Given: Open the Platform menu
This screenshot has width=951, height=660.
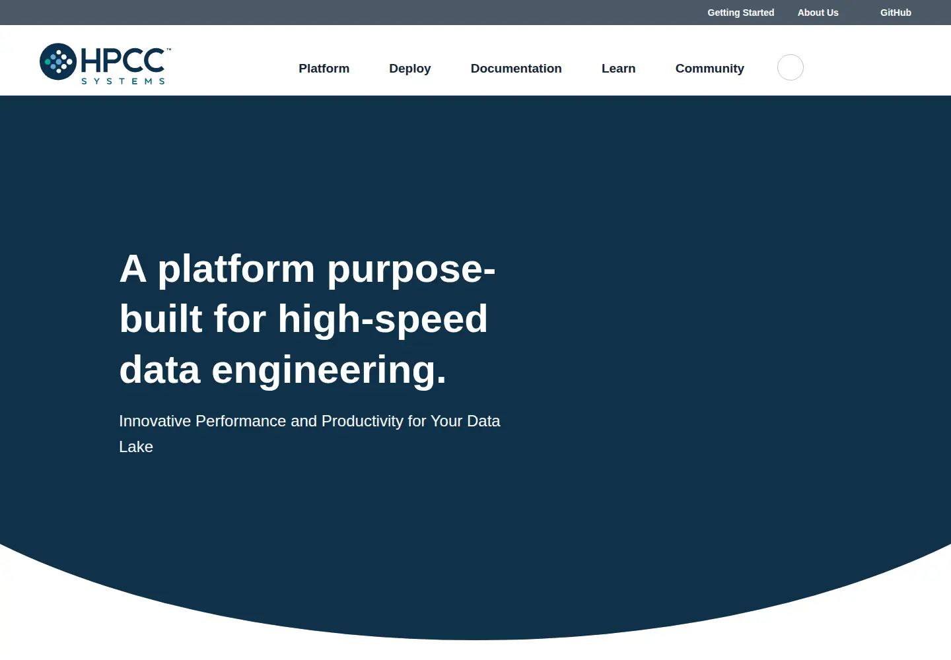Looking at the screenshot, I should (324, 69).
